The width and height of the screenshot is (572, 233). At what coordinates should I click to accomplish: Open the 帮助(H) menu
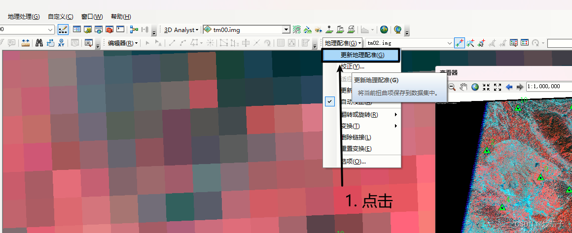coord(121,16)
